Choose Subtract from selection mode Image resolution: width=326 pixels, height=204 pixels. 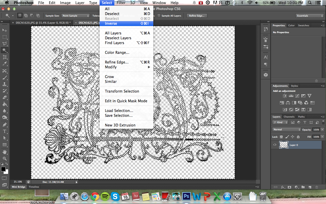click(x=32, y=16)
